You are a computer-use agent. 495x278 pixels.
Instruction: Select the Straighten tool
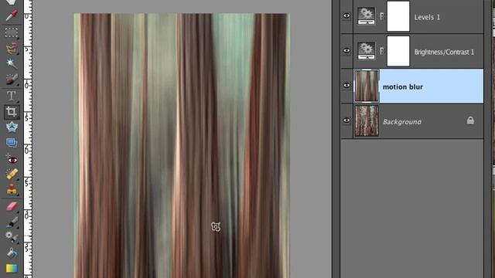tap(12, 143)
